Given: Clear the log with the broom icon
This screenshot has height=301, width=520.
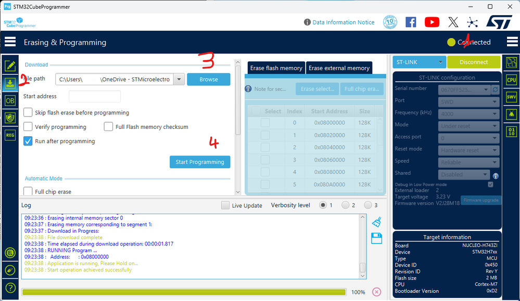Looking at the screenshot, I should (377, 222).
